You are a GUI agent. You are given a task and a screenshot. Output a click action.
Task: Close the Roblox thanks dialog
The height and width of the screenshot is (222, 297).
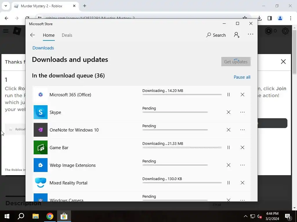pyautogui.click(x=283, y=62)
